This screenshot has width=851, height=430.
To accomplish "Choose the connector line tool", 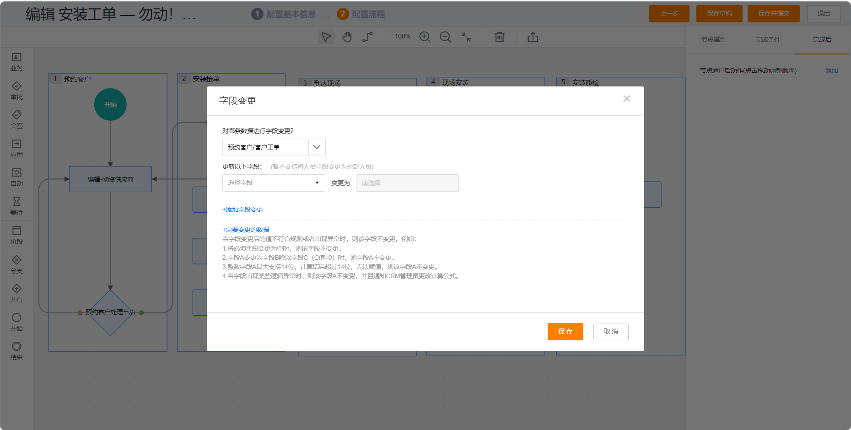I will coord(367,37).
